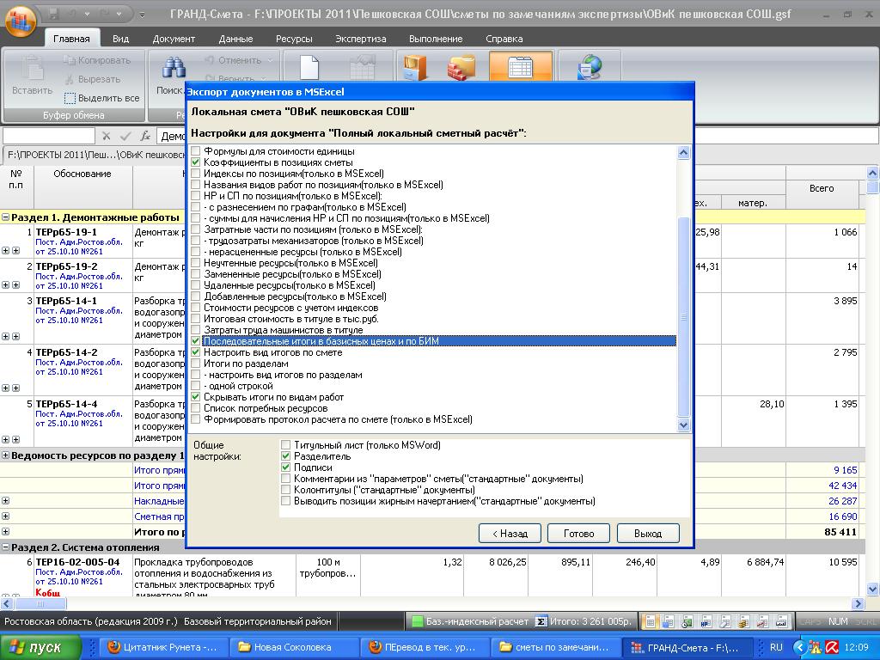Screen dimensions: 880x660
Task: Click the brick wall folder ribbon icon
Action: pyautogui.click(x=462, y=68)
